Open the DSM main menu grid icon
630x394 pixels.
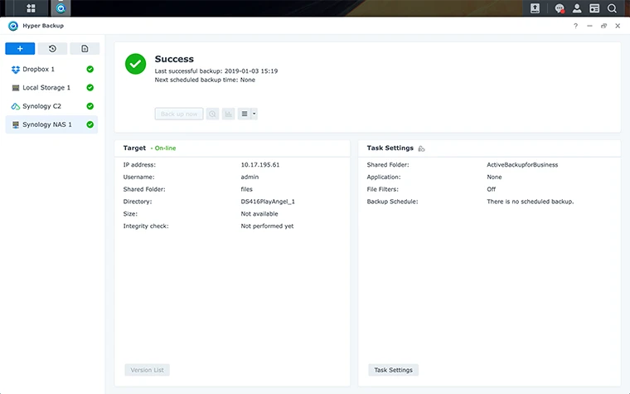point(31,8)
